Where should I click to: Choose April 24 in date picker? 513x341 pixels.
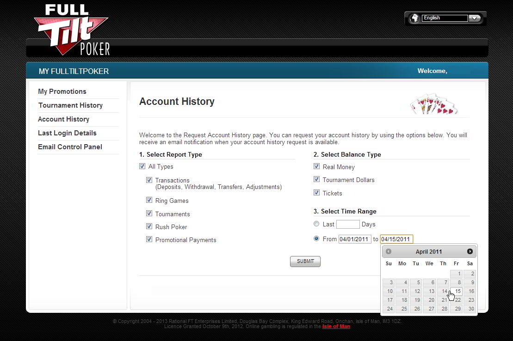click(389, 309)
